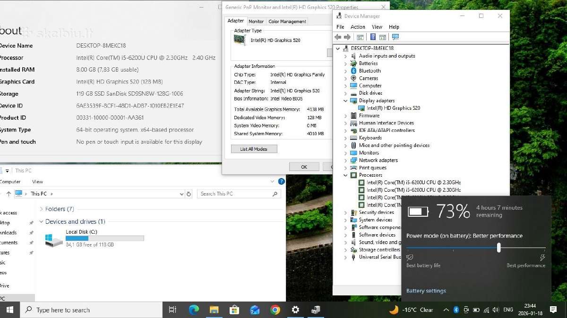
Task: Expand the Batteries node in Device Manager
Action: click(x=345, y=64)
